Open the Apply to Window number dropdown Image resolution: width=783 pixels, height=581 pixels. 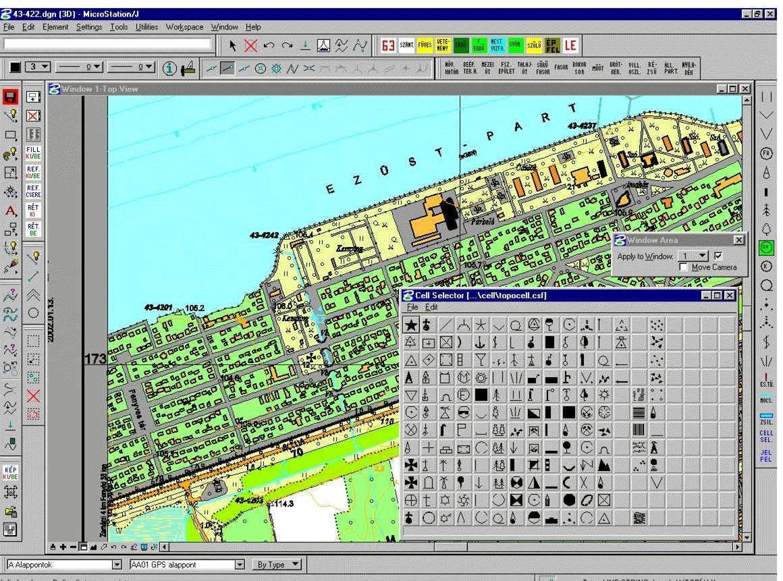703,256
